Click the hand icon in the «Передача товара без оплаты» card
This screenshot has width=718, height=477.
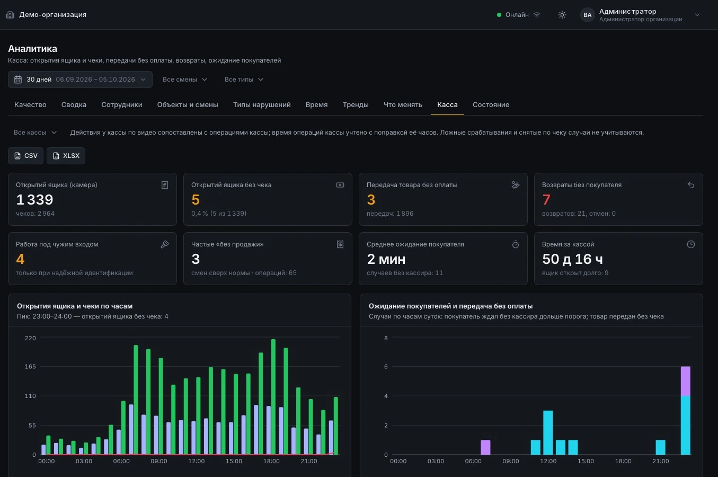tap(516, 185)
